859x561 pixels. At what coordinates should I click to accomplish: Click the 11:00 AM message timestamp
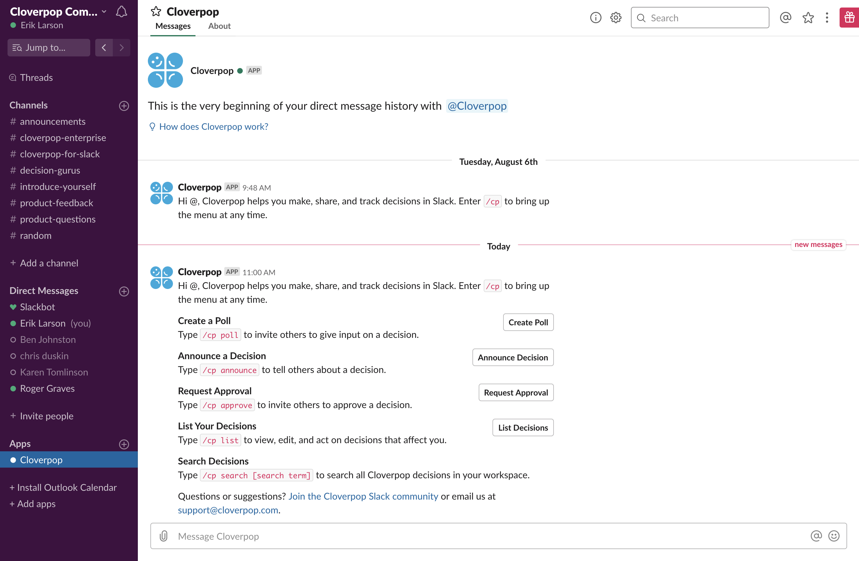tap(259, 273)
